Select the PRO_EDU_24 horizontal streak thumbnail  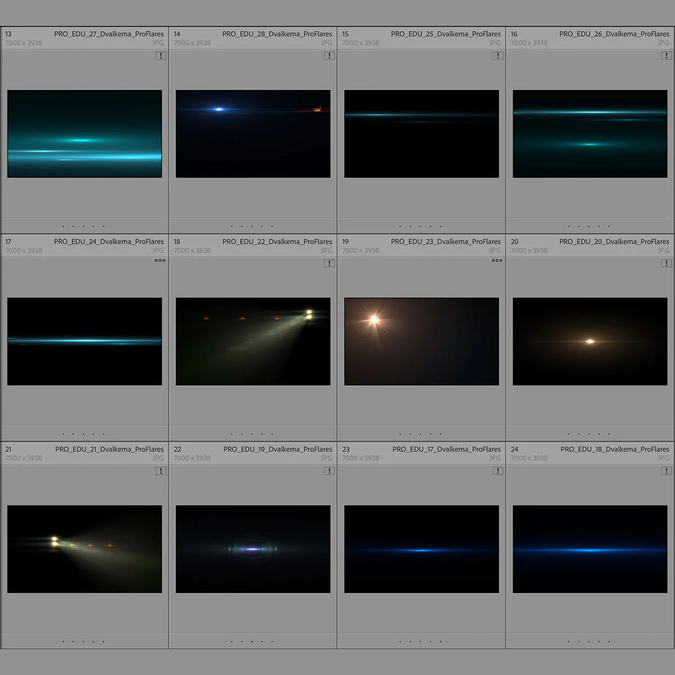84,341
